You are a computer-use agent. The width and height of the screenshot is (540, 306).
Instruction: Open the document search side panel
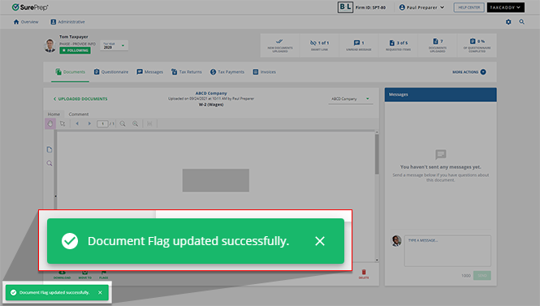[x=50, y=163]
